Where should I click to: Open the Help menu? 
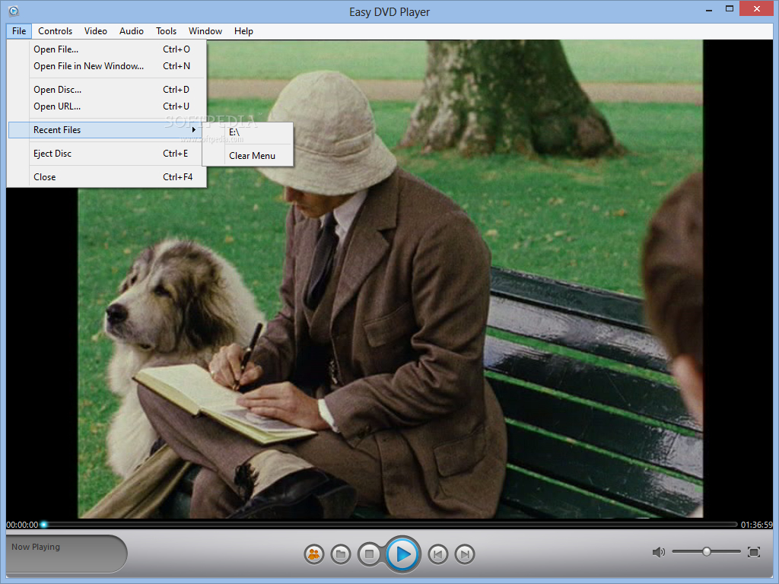243,30
